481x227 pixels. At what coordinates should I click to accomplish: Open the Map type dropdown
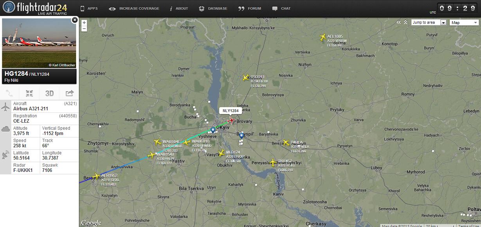(464, 22)
